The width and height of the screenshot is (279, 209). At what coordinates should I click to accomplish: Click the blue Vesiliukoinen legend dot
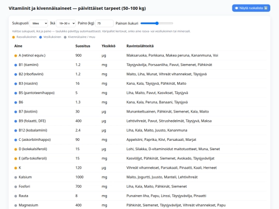point(41,37)
